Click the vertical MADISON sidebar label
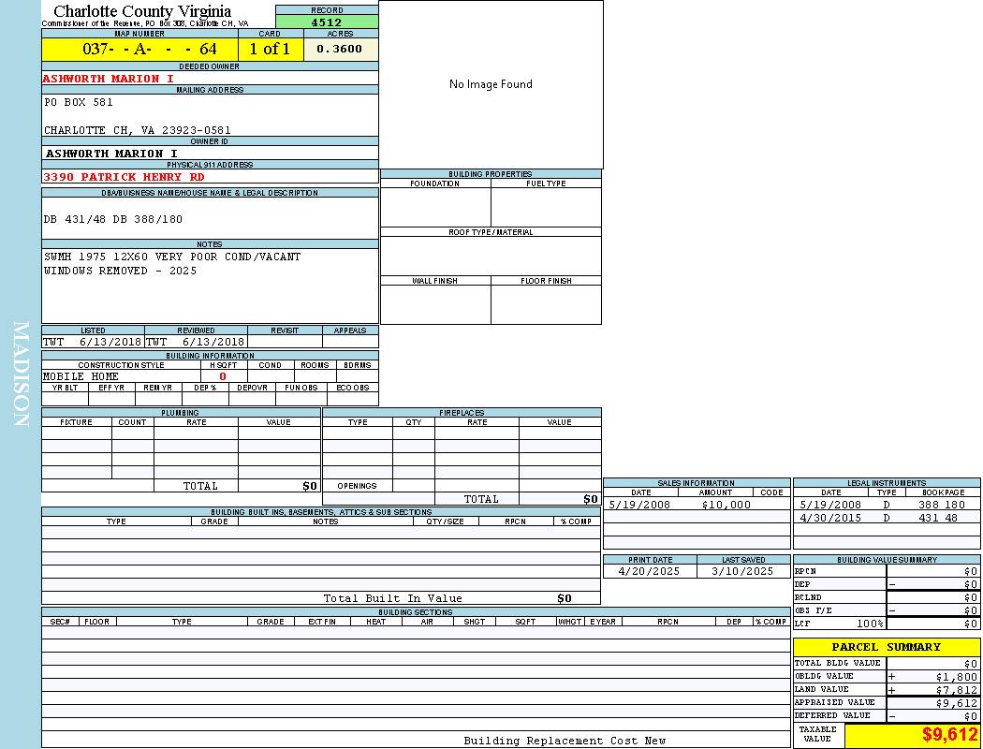The height and width of the screenshot is (749, 983). (21, 374)
